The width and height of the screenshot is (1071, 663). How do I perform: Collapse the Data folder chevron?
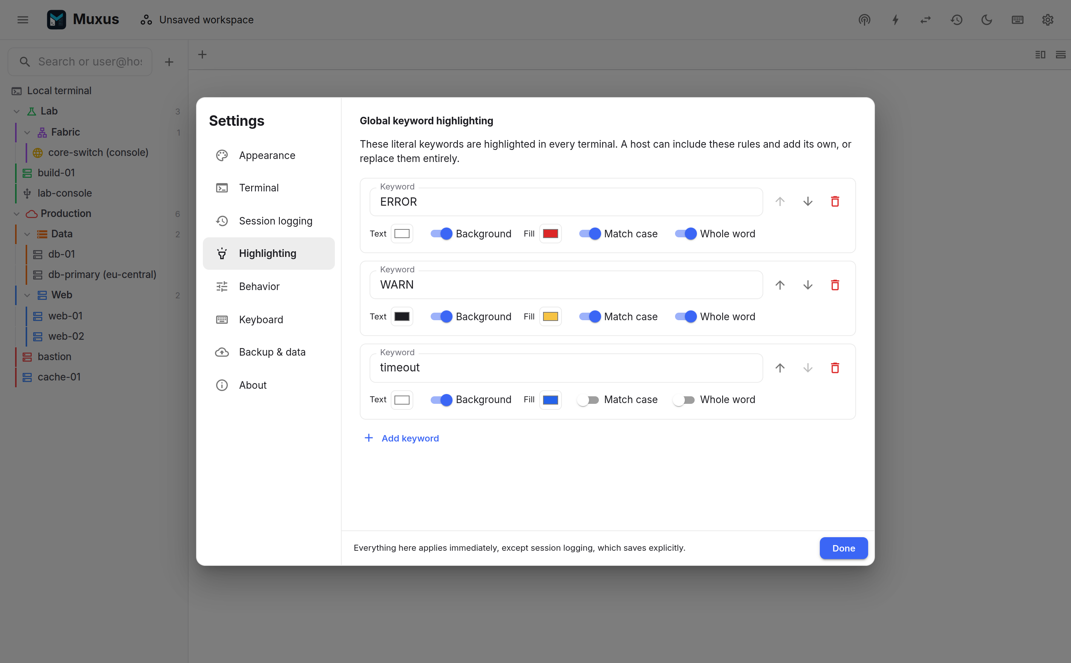(x=27, y=234)
